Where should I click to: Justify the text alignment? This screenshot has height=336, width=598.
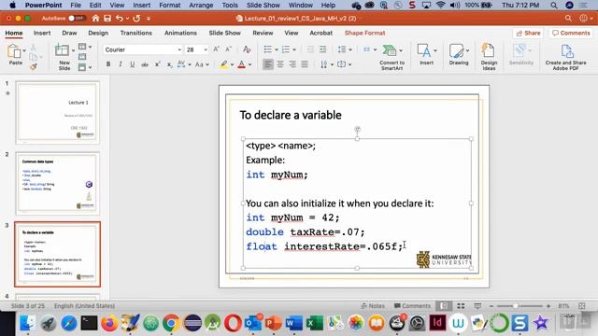305,64
